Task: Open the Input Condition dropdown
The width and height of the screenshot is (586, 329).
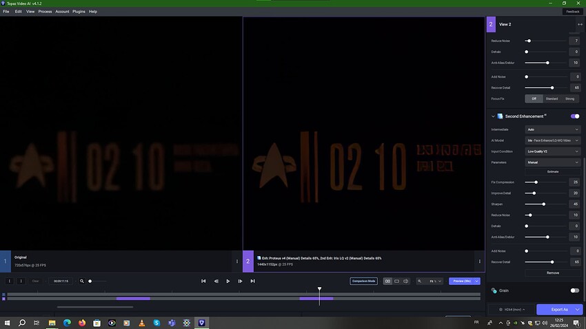Action: 552,151
